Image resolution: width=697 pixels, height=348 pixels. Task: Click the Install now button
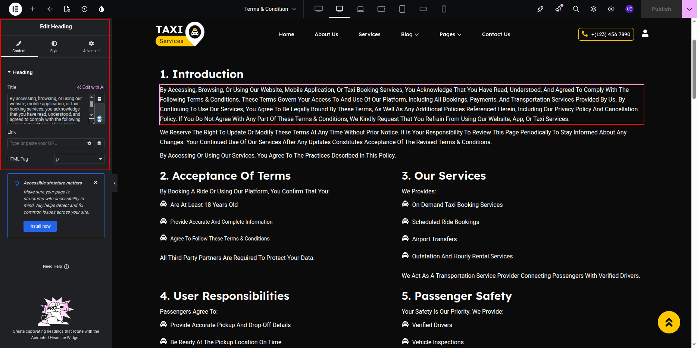pyautogui.click(x=40, y=226)
